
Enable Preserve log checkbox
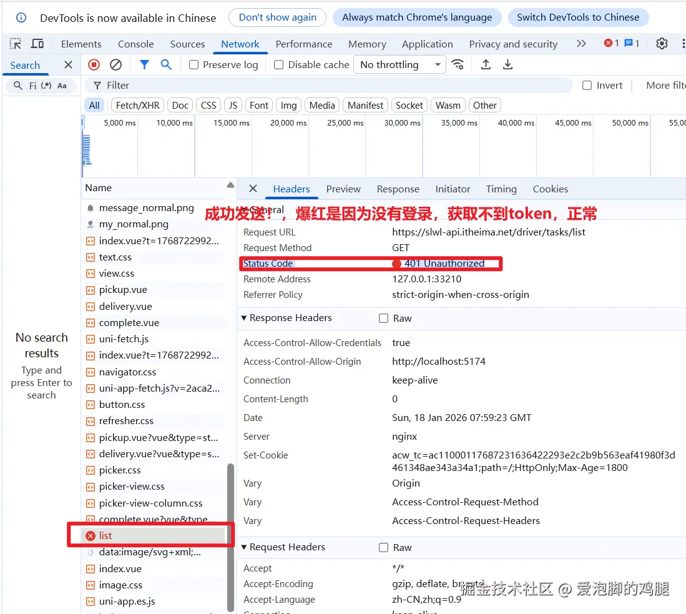coord(194,65)
